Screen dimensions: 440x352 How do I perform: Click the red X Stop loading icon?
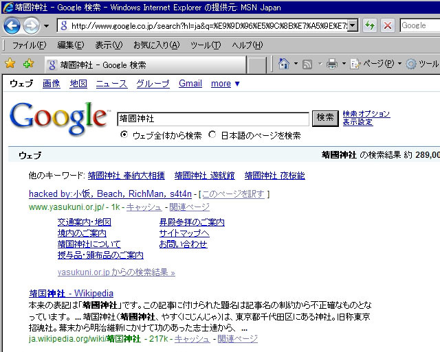(388, 26)
